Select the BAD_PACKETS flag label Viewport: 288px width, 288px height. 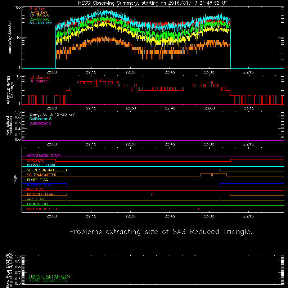coord(39,209)
